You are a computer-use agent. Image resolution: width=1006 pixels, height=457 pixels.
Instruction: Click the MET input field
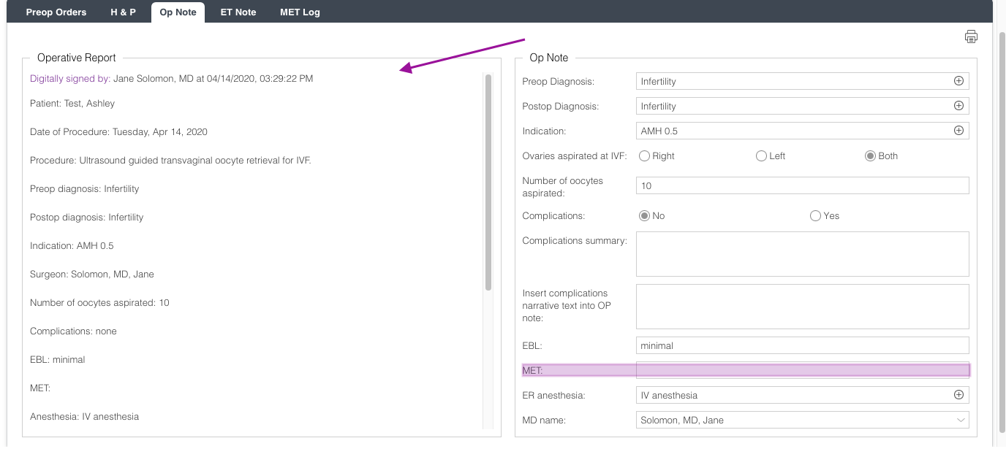pyautogui.click(x=802, y=370)
